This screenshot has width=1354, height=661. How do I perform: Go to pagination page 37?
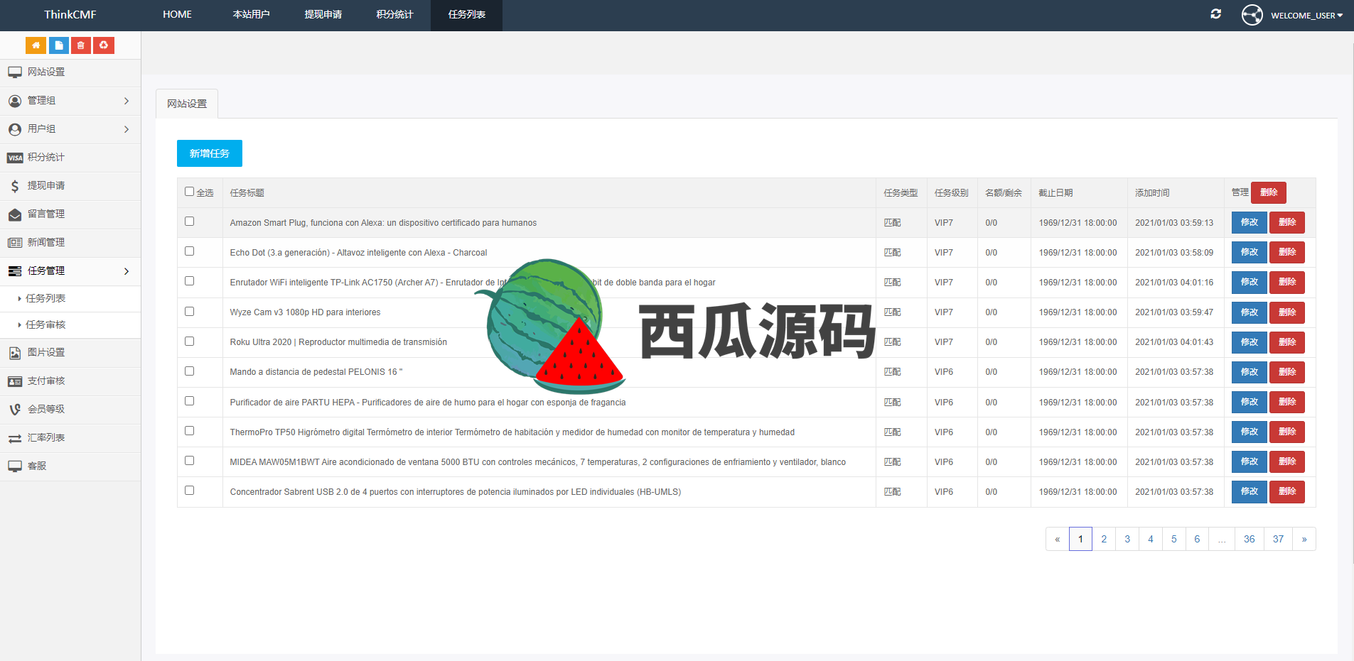click(1278, 539)
